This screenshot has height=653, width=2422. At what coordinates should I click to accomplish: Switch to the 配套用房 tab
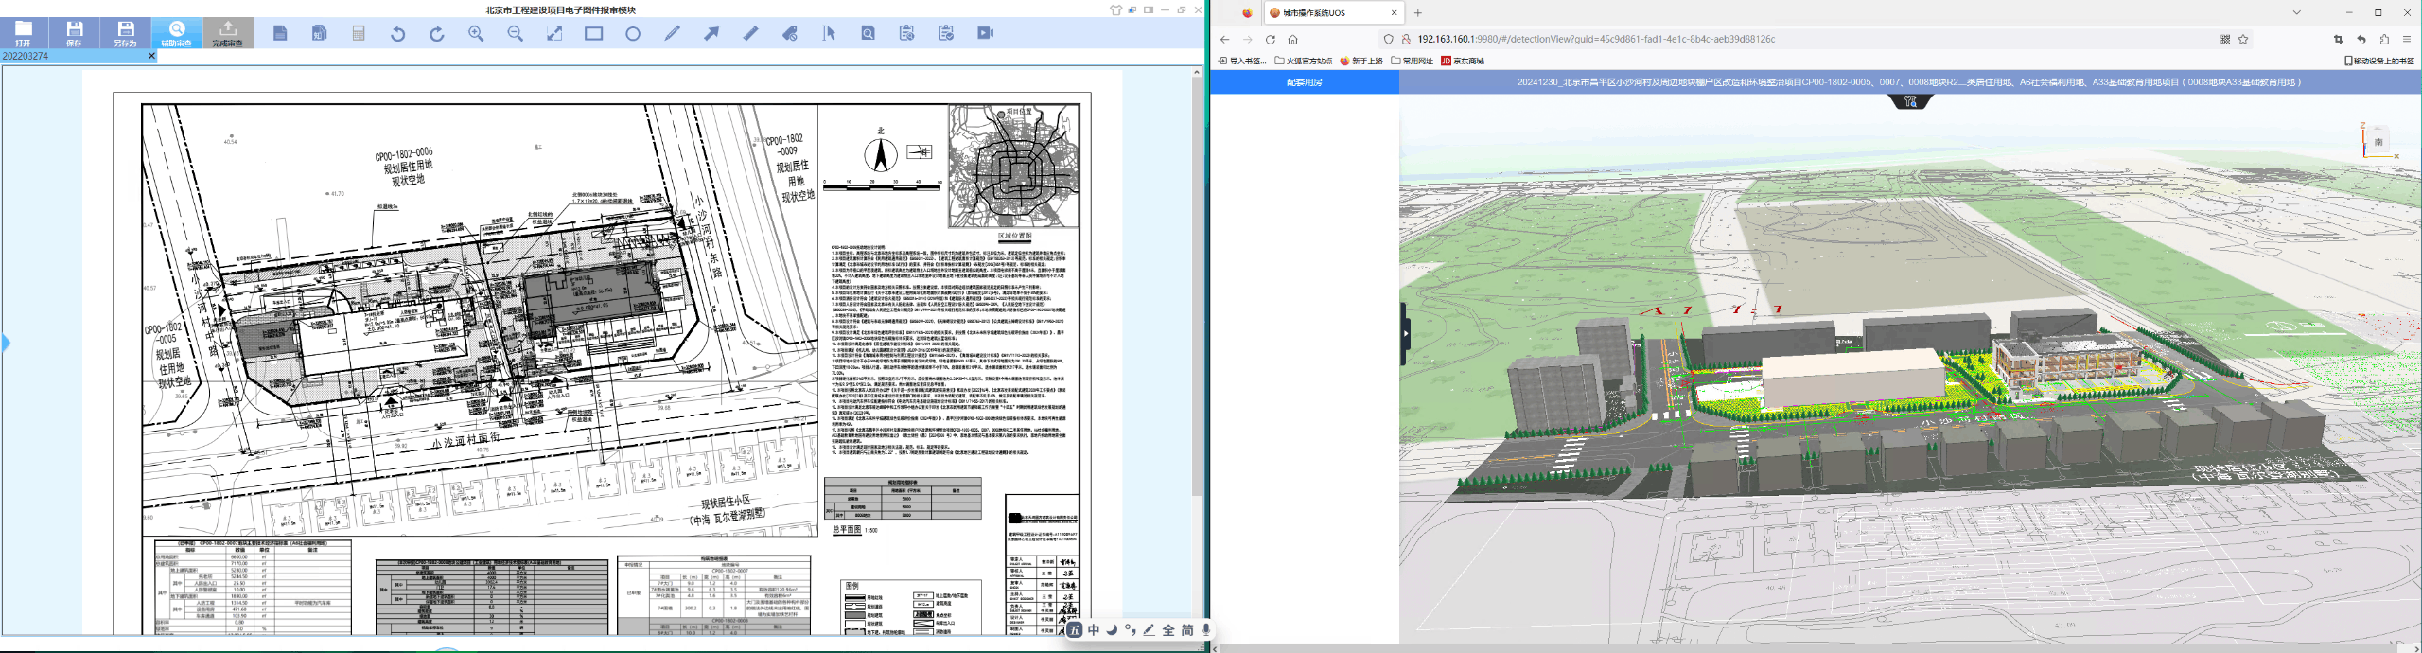[x=1304, y=82]
